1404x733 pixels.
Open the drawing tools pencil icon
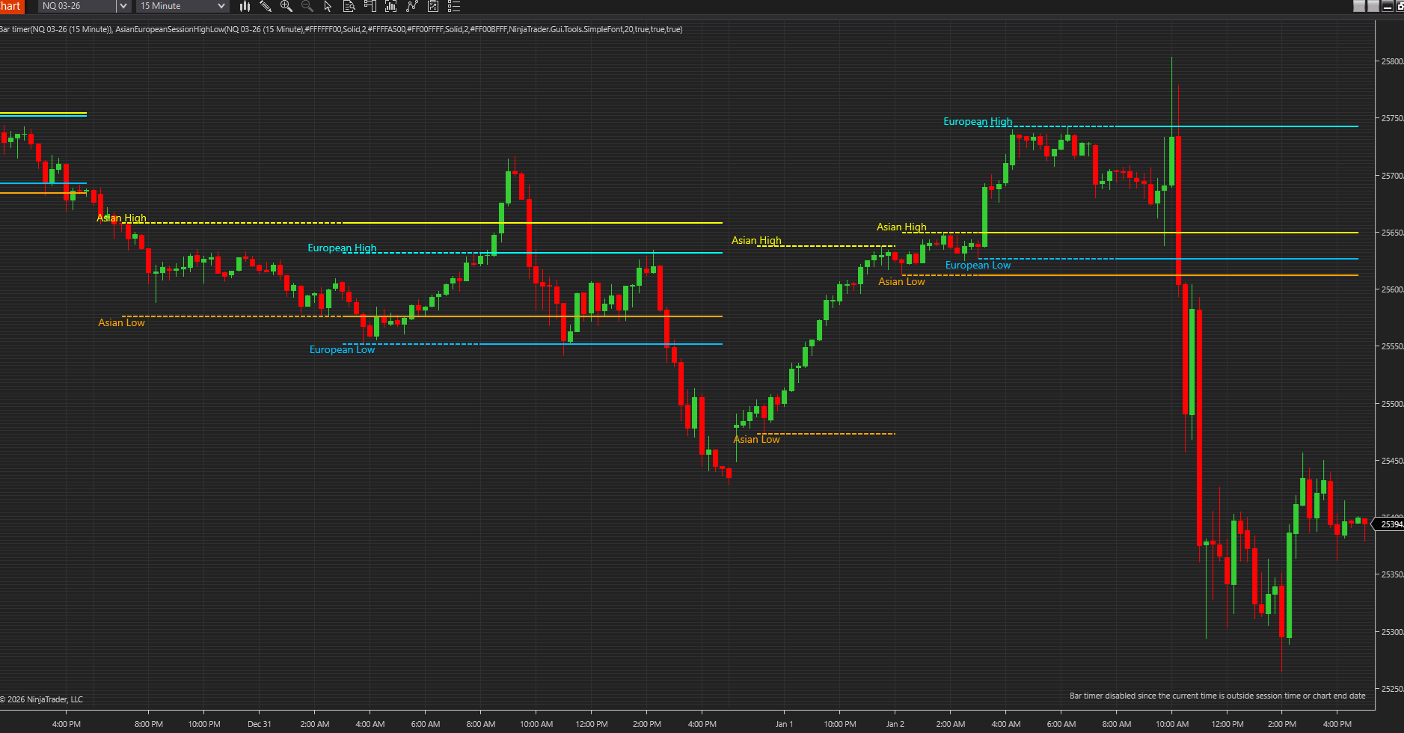coord(266,6)
